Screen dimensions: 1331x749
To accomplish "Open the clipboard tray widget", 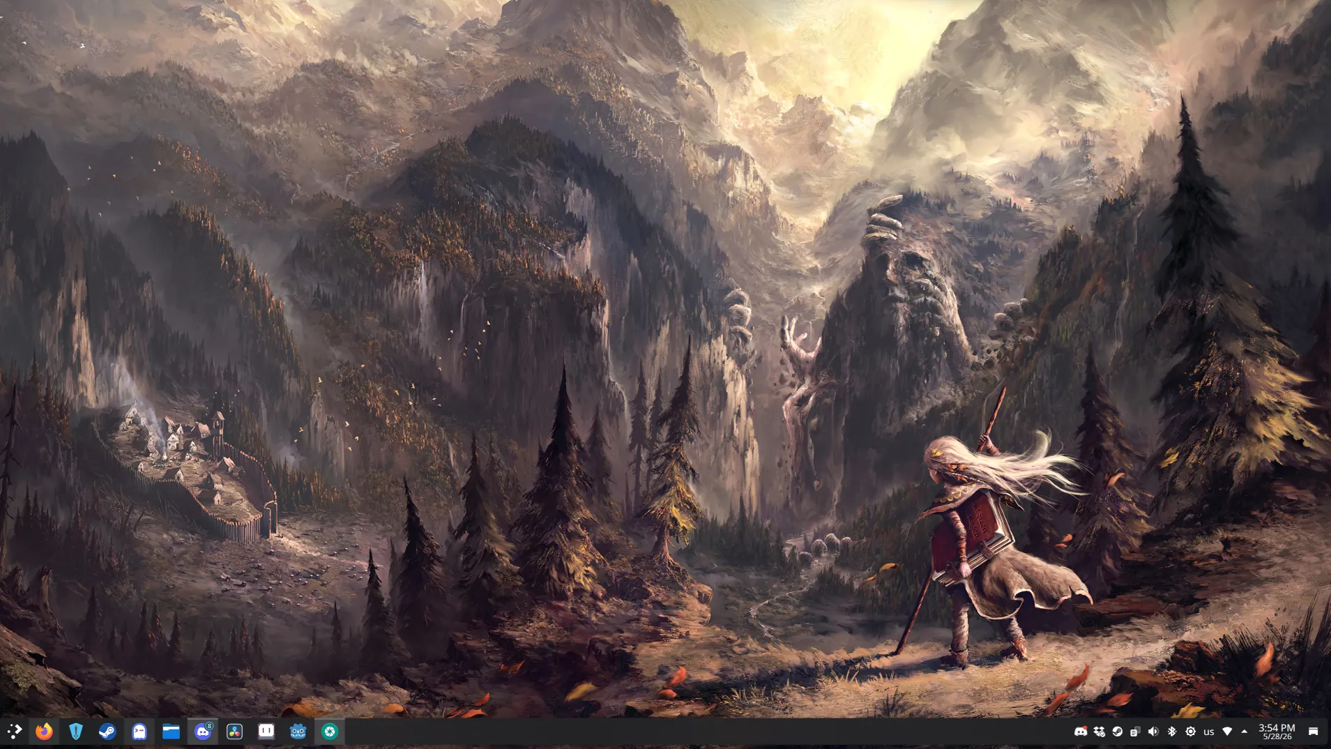I will tap(1135, 732).
